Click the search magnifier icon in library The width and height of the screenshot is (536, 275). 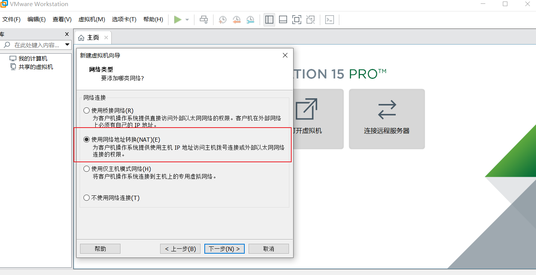pos(6,45)
